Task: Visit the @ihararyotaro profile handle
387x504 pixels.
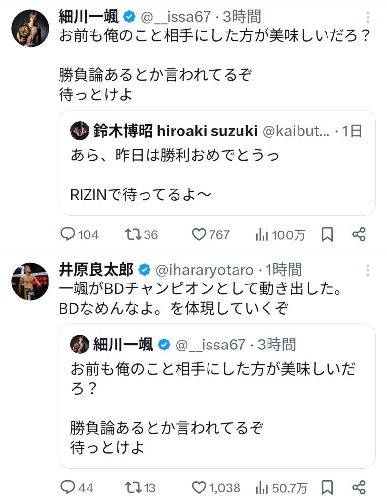Action: (205, 270)
